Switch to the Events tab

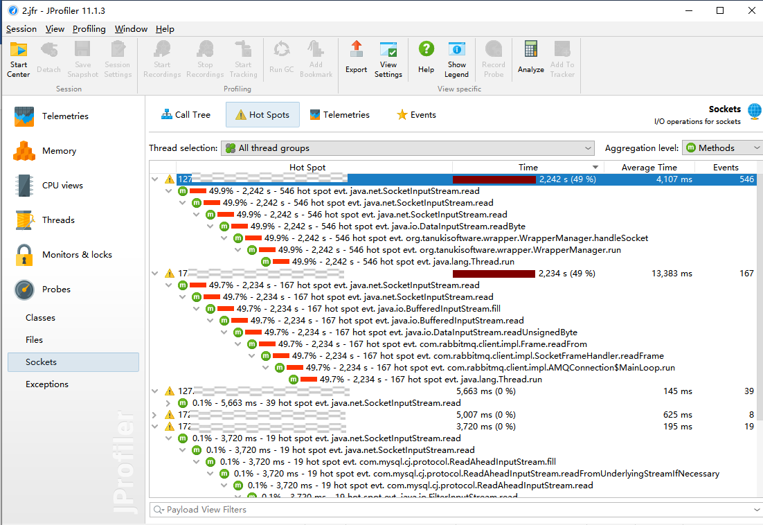416,115
